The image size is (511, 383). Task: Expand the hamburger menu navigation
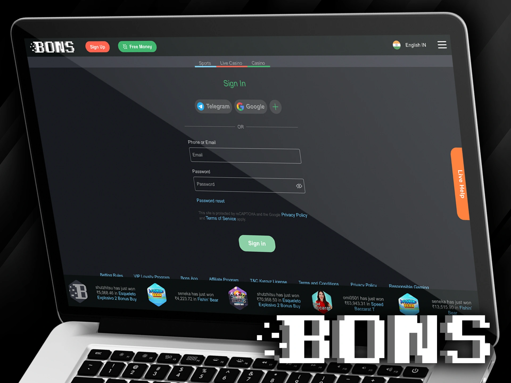pyautogui.click(x=442, y=45)
